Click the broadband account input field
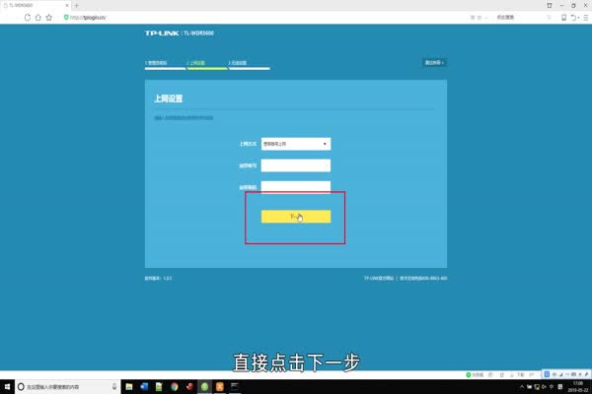592x394 pixels. (x=295, y=165)
